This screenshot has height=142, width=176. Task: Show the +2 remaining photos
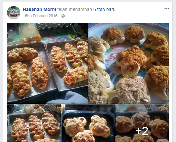click(x=142, y=123)
